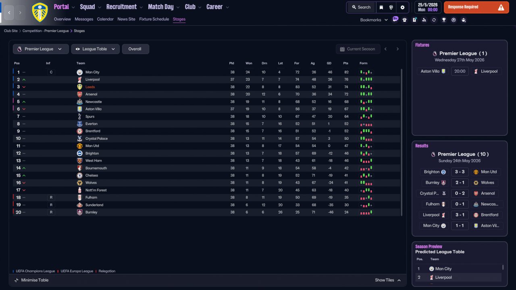
Task: Open Club Site breadcrumb link
Action: point(11,31)
